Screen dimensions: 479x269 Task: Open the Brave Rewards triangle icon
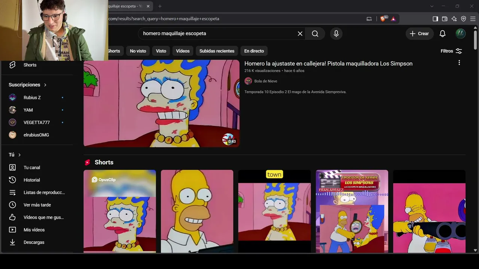(x=393, y=19)
